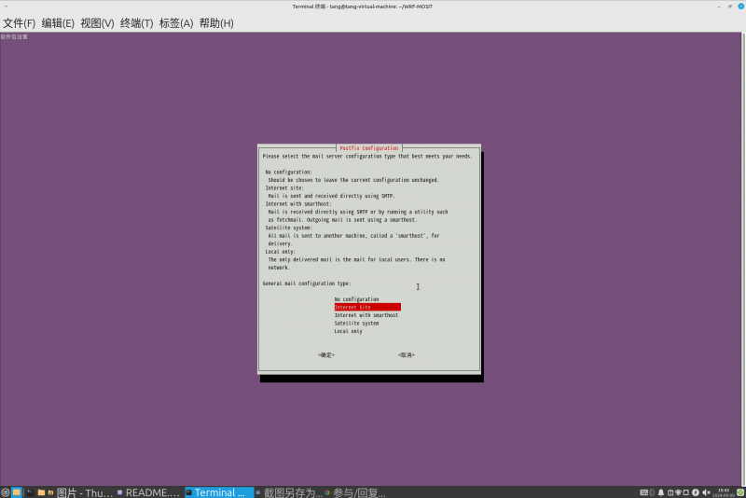
Task: Select "Internet with smarthost" mail type
Action: click(x=366, y=315)
